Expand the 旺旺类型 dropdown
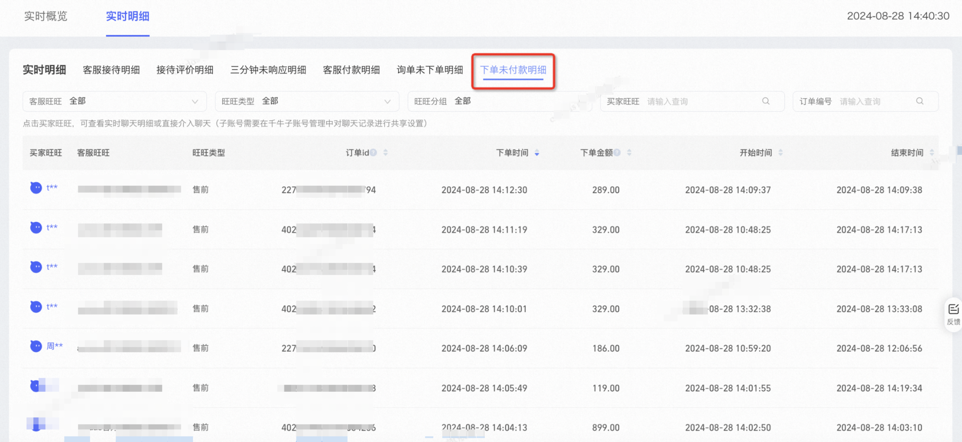Screen dimensions: 962x442 pyautogui.click(x=307, y=101)
